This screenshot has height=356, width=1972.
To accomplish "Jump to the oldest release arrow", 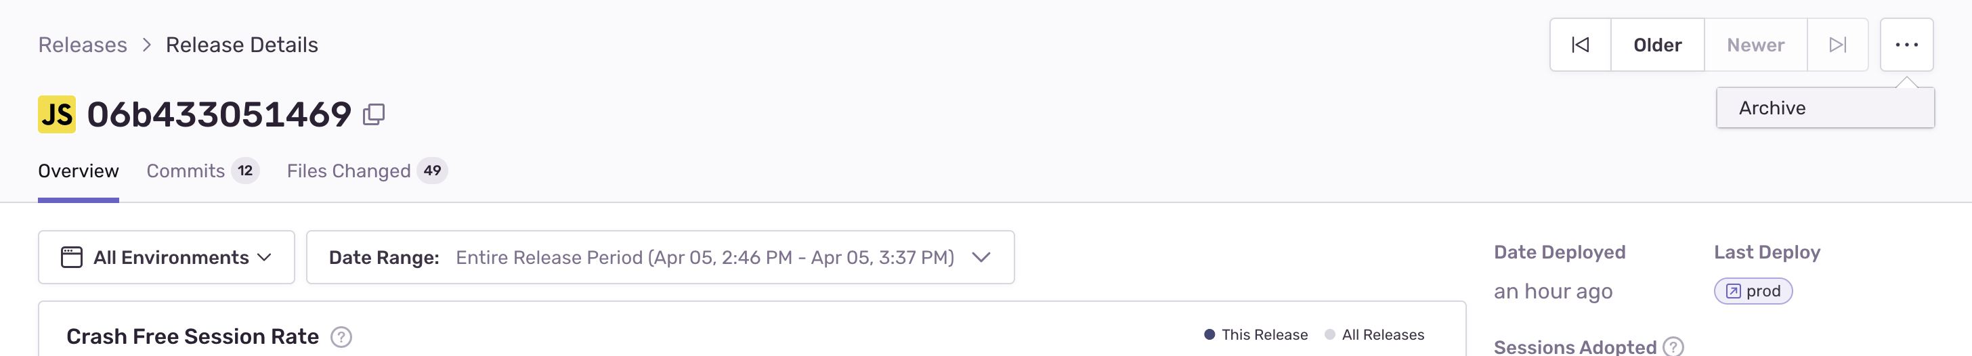I will (x=1580, y=45).
